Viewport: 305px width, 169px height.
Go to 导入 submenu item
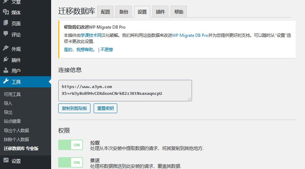(x=8, y=103)
